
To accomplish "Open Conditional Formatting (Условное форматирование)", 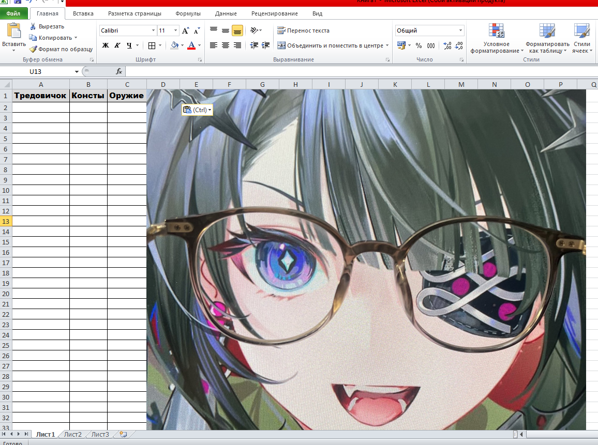I will pyautogui.click(x=497, y=38).
